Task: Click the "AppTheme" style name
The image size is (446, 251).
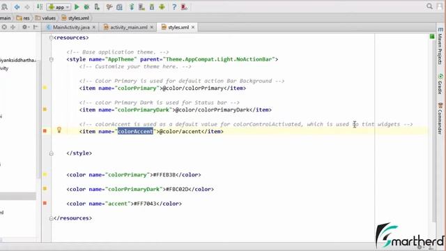Action: coord(121,59)
